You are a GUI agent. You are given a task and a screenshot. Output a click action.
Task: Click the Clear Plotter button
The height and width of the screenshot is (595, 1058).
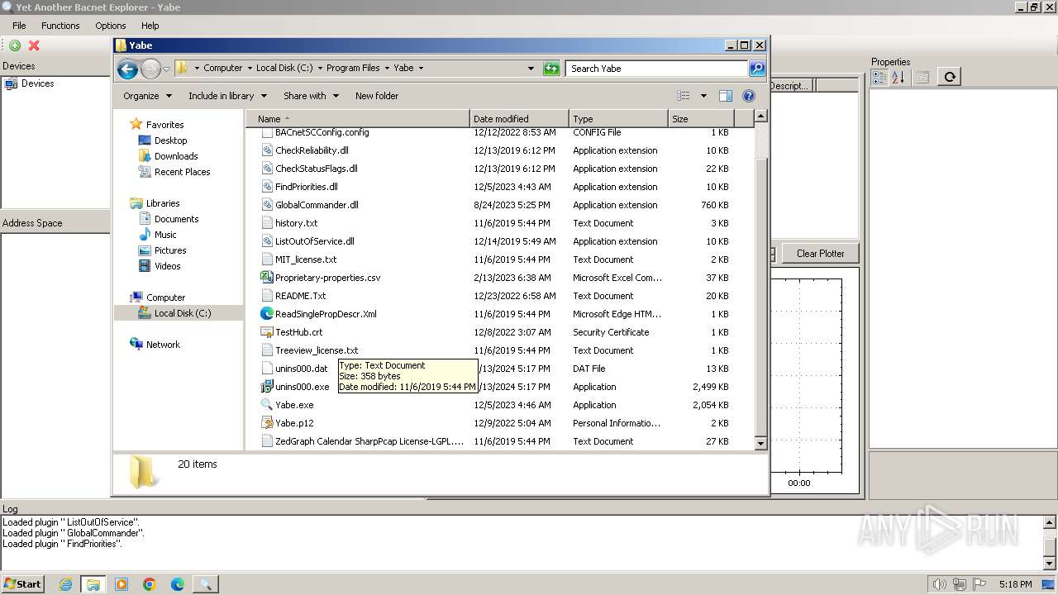(820, 254)
